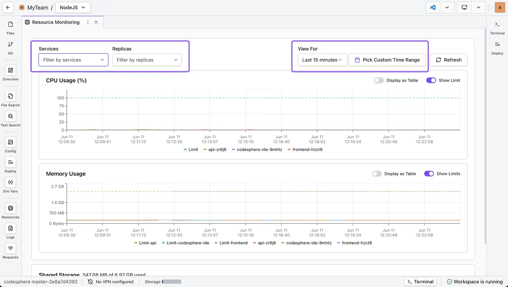
Task: Click the open deployment monitor icon
Action: pos(464,7)
